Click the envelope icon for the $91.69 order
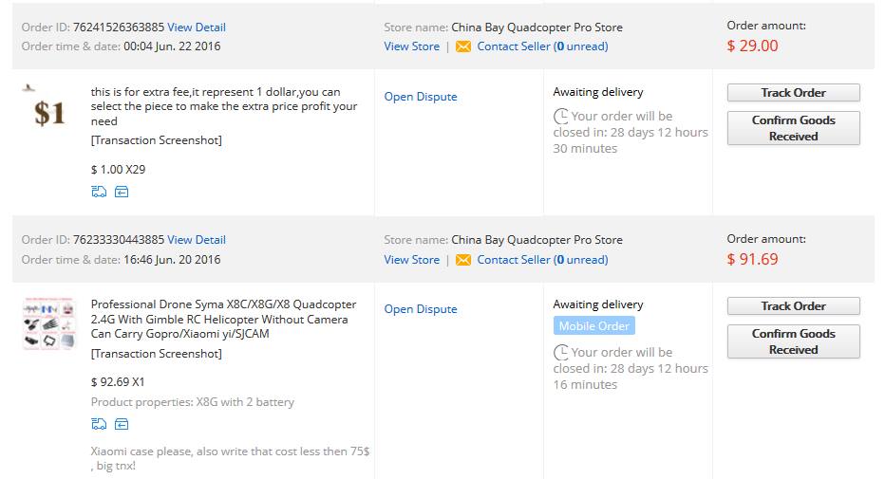 pyautogui.click(x=462, y=260)
